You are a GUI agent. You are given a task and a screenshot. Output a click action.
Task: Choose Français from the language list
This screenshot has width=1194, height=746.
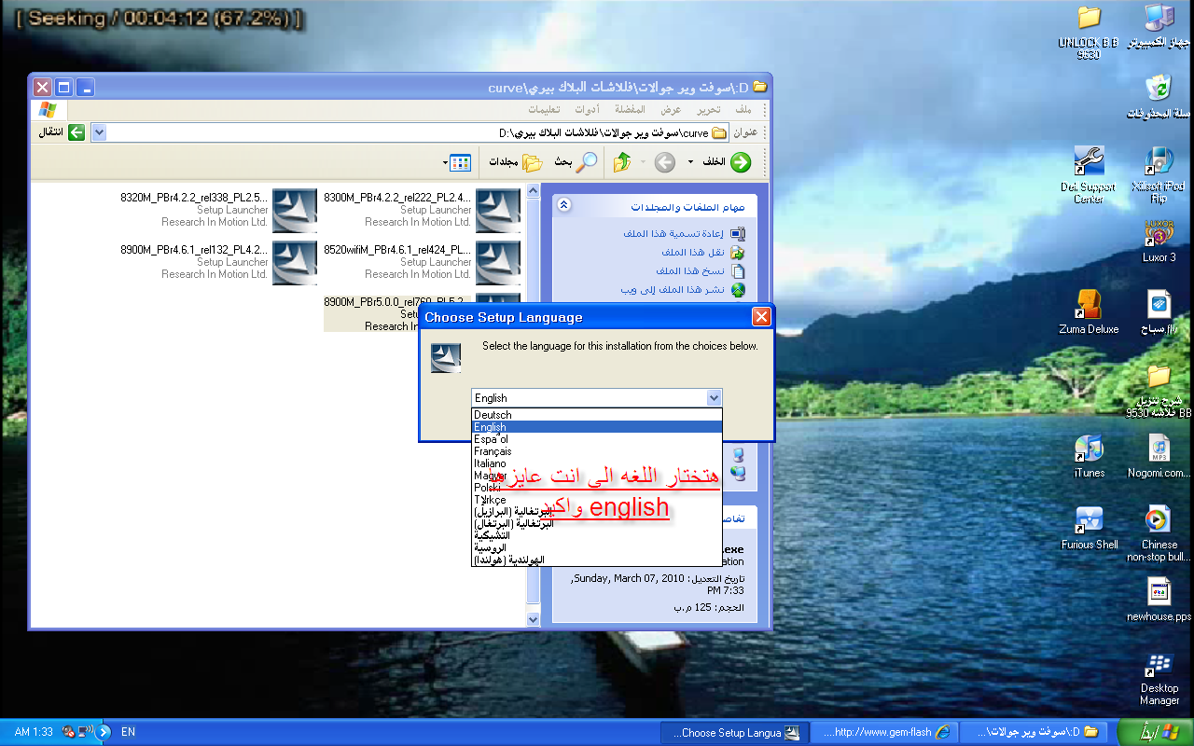(x=597, y=451)
